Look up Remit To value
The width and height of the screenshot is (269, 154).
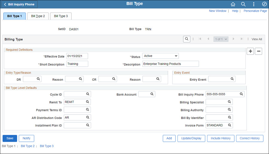pos(88,102)
